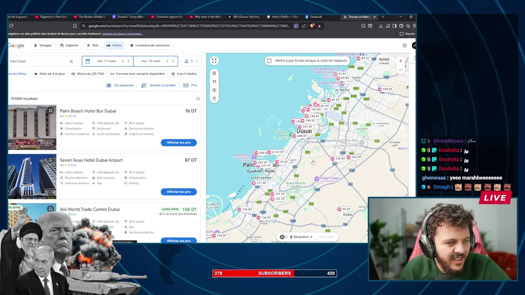Image resolution: width=525 pixels, height=295 pixels.
Task: Toggle Formule tout compris disponible filter
Action: pyautogui.click(x=137, y=74)
